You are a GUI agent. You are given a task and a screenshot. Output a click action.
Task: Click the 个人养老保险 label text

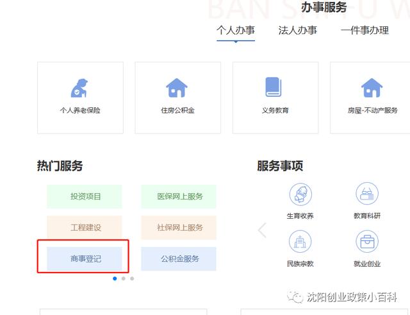click(x=80, y=110)
